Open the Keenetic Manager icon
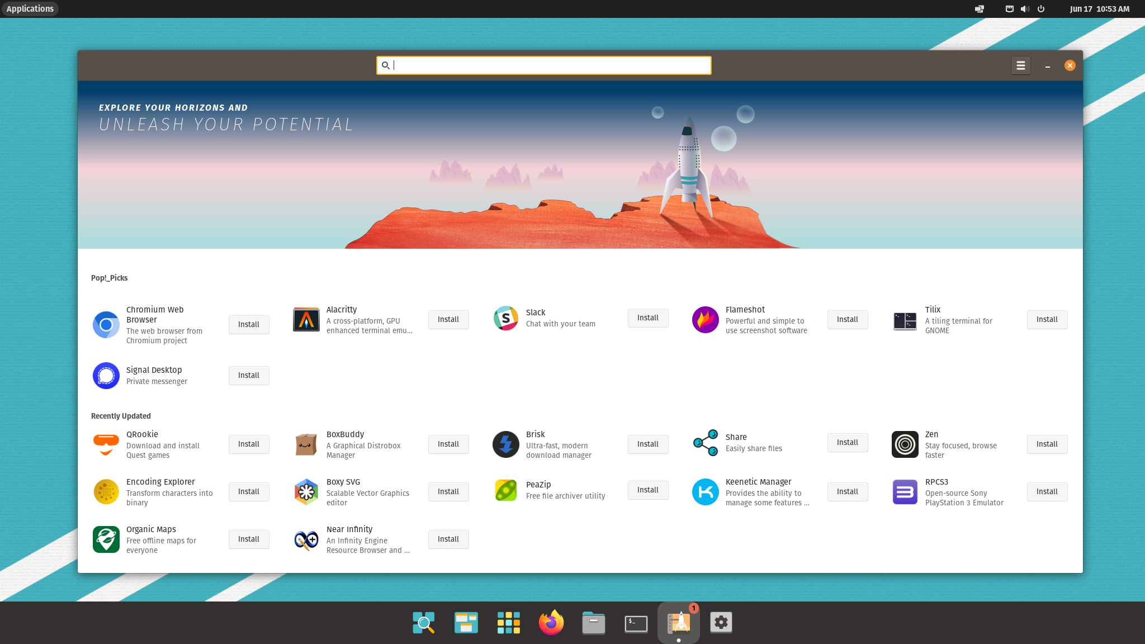This screenshot has height=644, width=1145. (706, 492)
